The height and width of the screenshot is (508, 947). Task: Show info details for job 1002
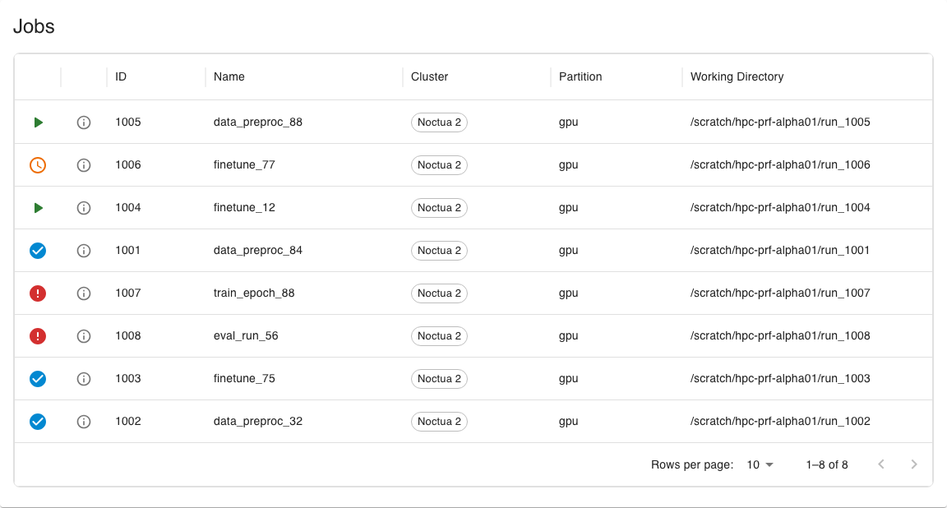pyautogui.click(x=84, y=422)
